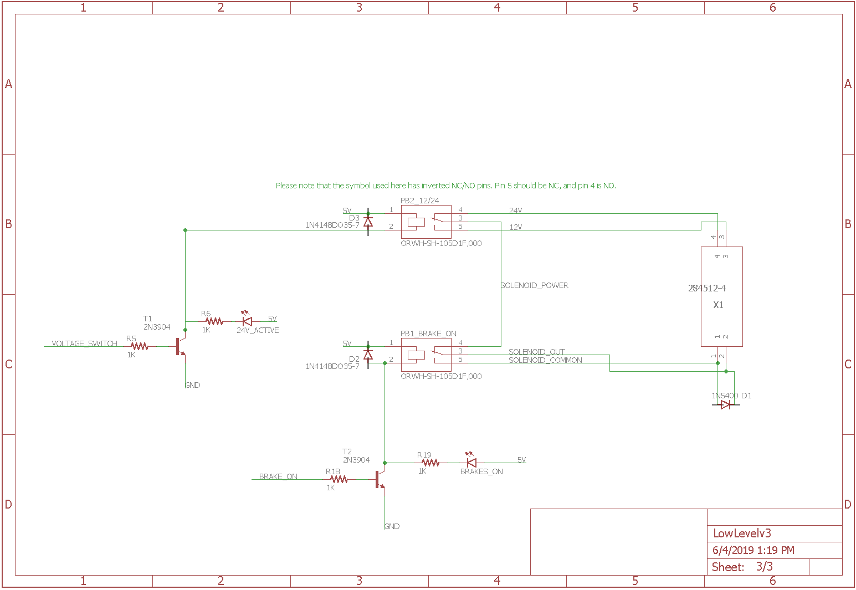Click the SOLENOID_COMMON net label
This screenshot has height=590, width=856.
[x=545, y=360]
